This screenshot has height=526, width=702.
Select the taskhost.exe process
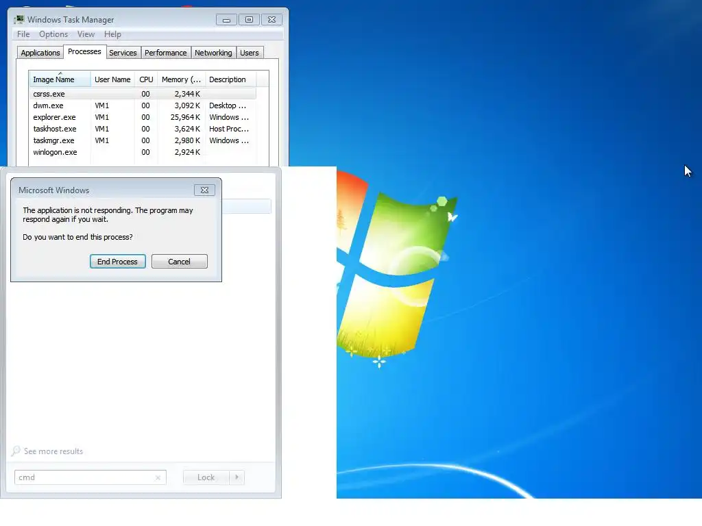143,129
